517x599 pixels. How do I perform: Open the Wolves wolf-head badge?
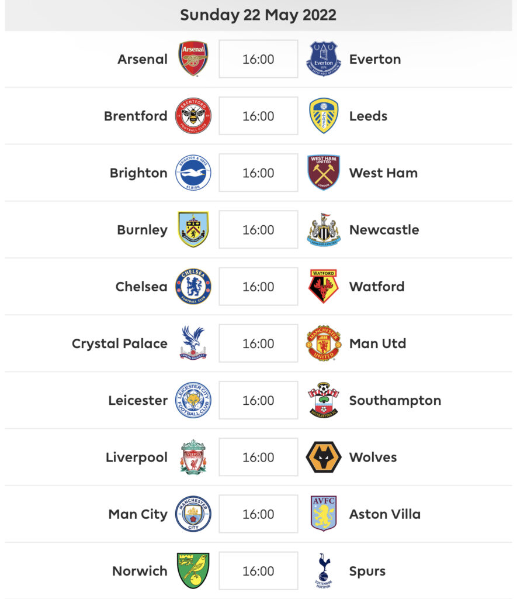[x=324, y=457]
